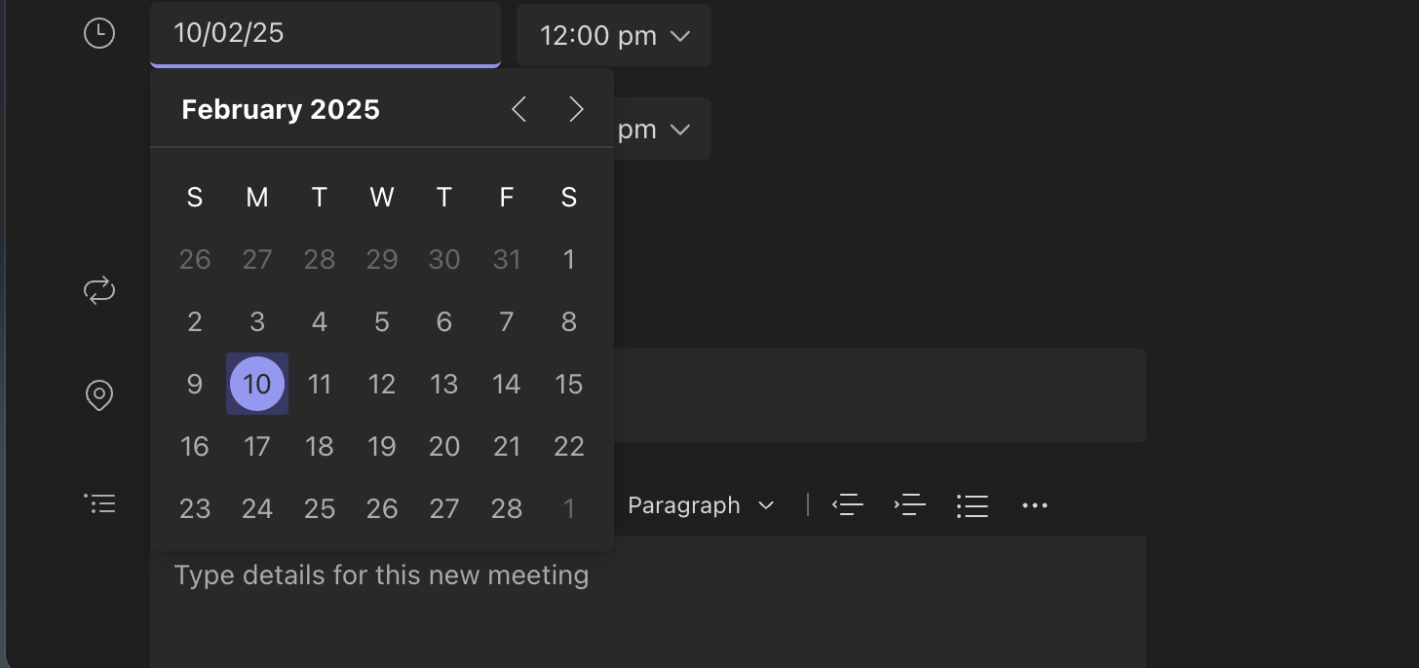This screenshot has width=1419, height=668.
Task: Click the February 2025 month header
Action: click(x=281, y=109)
